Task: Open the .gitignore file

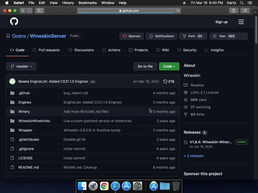Action: click(26, 149)
